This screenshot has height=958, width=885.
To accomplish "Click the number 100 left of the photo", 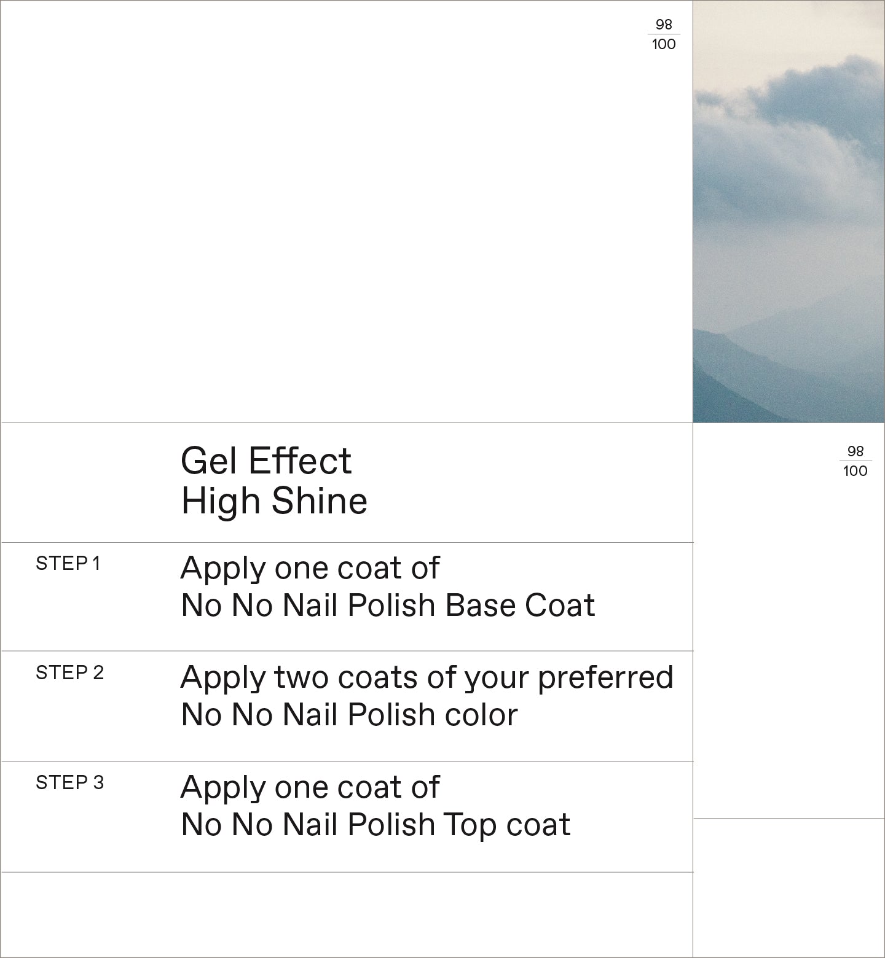I will coord(664,44).
